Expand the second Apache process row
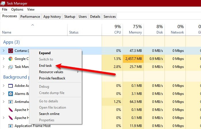This screenshot has width=201, height=129. (3, 118)
